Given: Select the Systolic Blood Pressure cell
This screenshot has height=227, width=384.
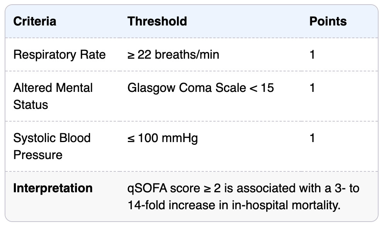Looking at the screenshot, I should (52, 146).
